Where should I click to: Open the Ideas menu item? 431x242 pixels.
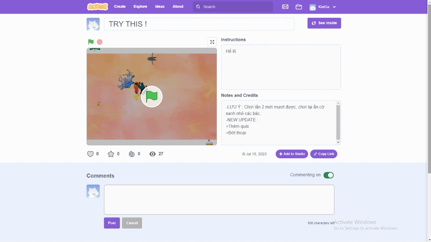point(160,7)
